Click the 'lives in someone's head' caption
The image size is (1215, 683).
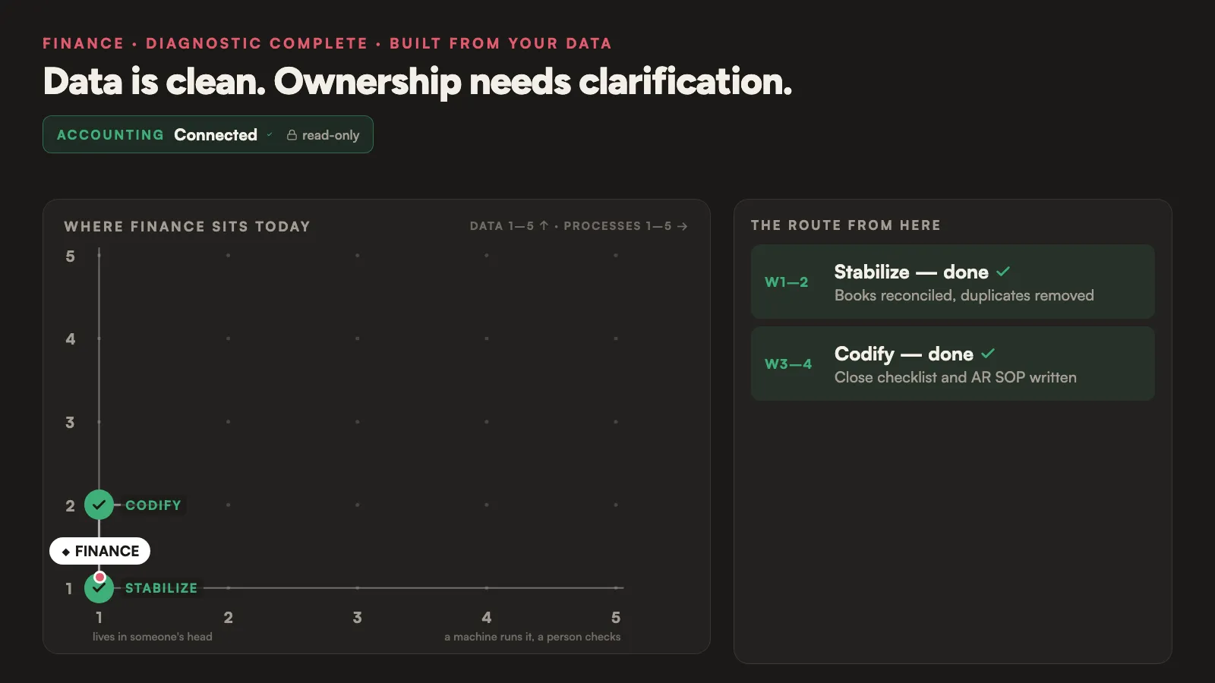point(153,637)
